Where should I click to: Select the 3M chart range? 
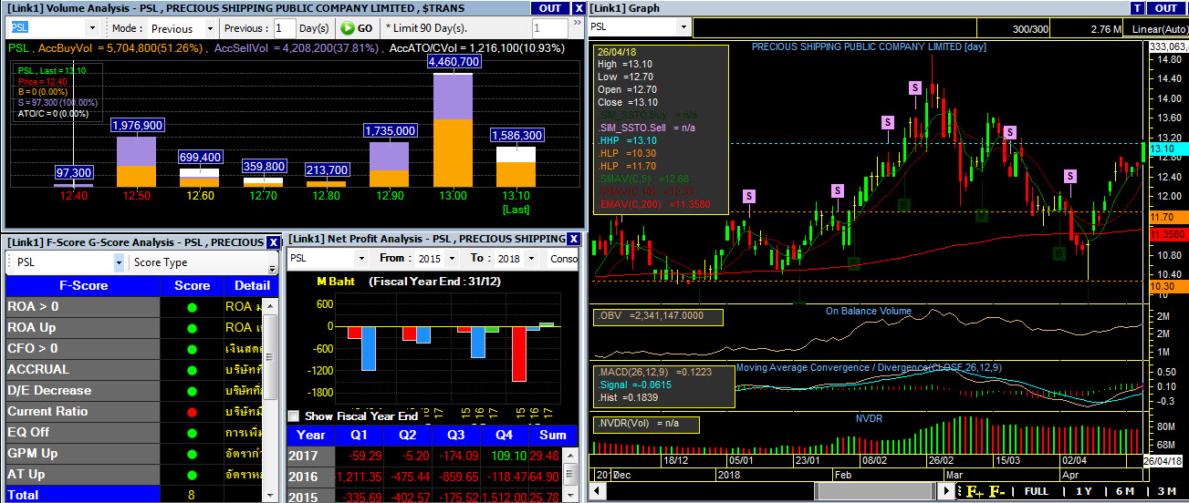1166,492
